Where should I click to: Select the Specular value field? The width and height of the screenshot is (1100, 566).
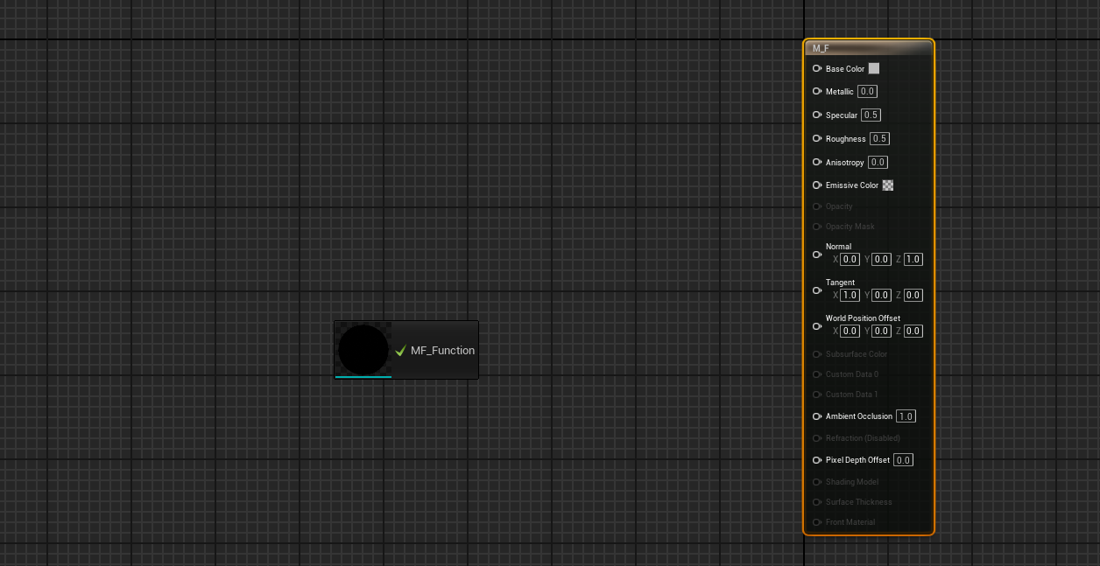point(871,115)
